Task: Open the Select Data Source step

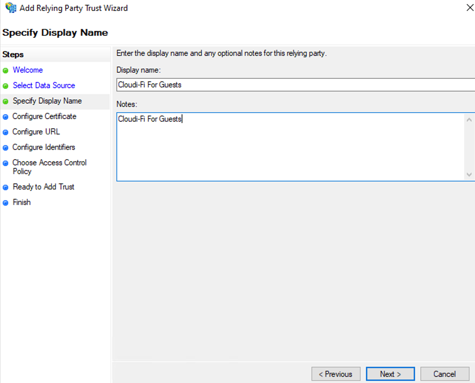Action: point(44,85)
